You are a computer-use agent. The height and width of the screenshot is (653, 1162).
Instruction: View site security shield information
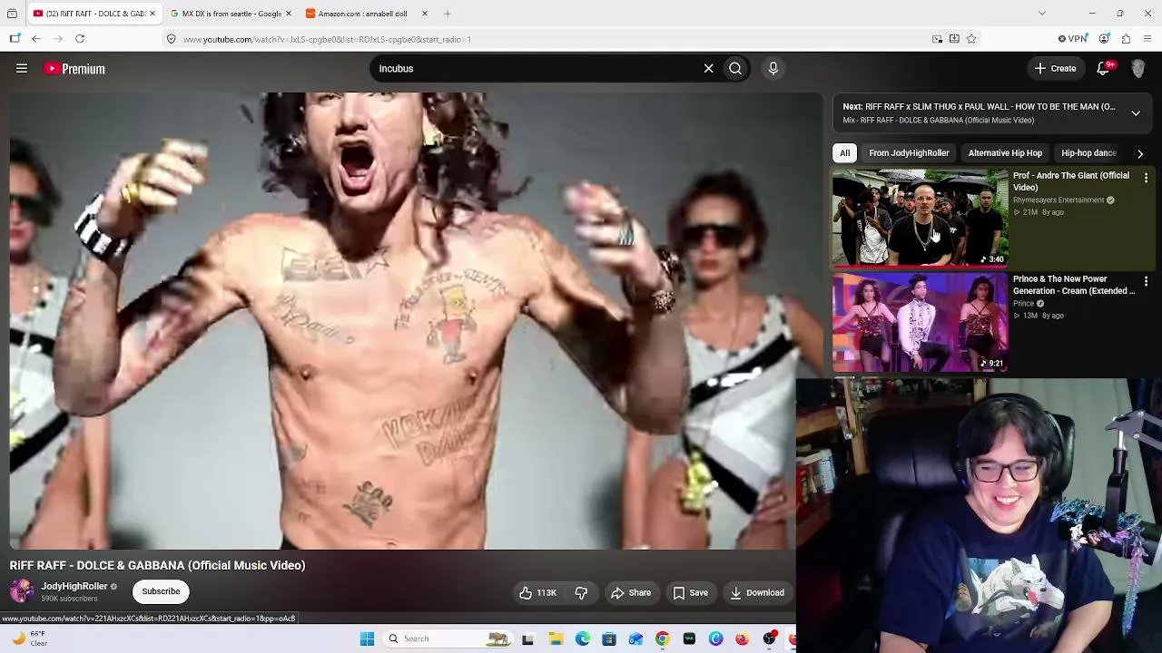(171, 39)
